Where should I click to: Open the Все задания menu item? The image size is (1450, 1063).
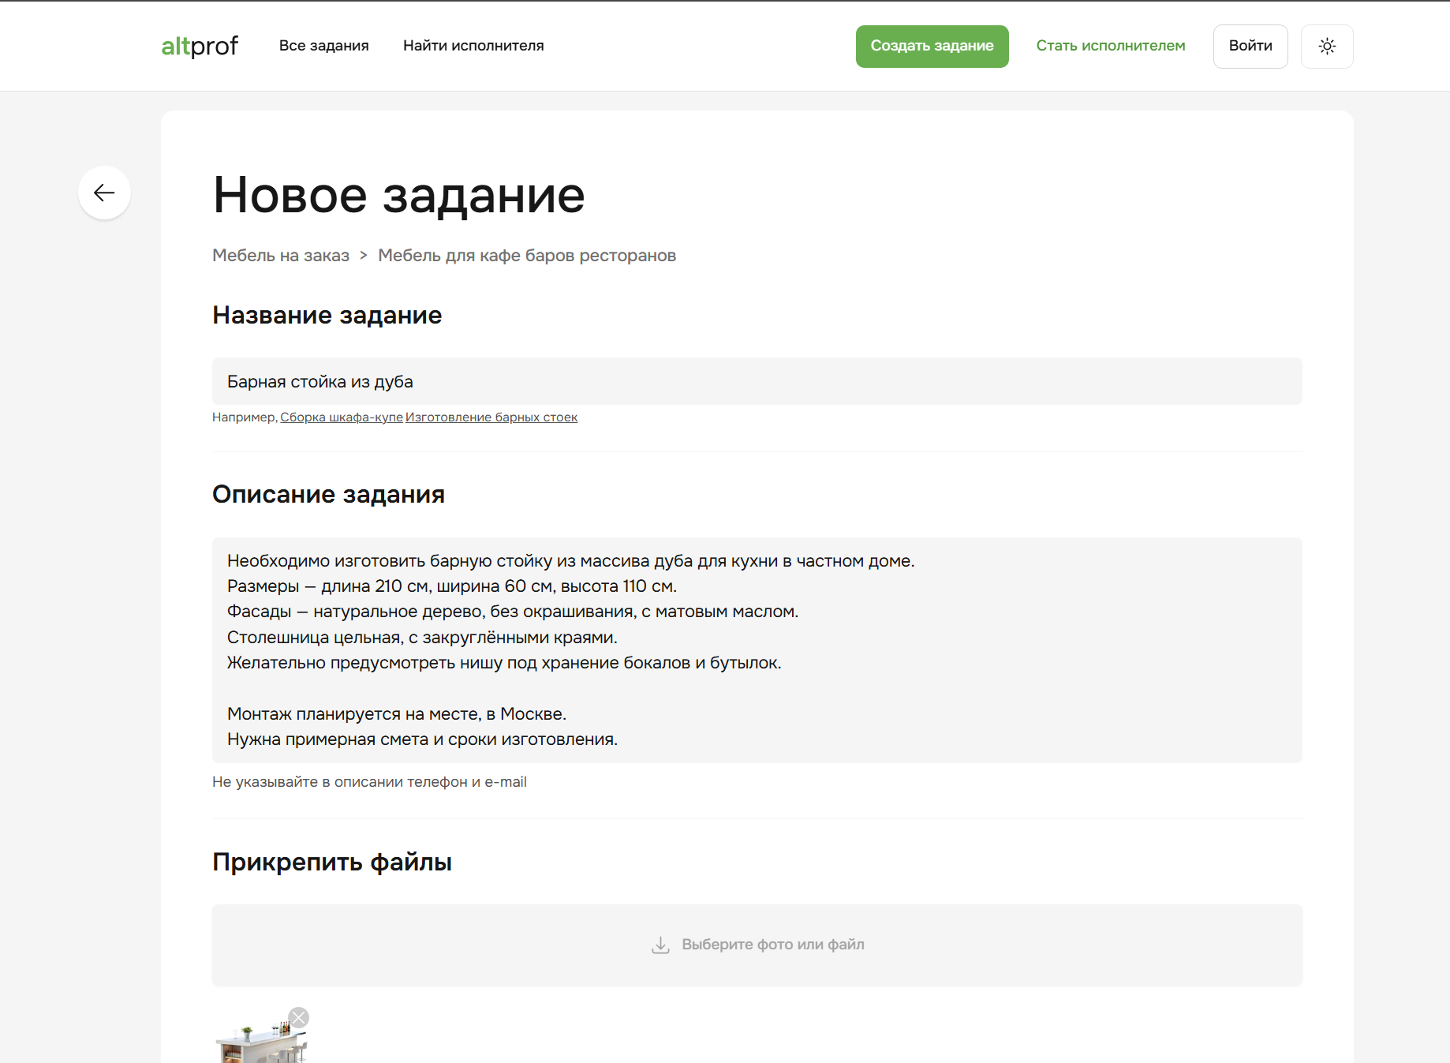324,46
